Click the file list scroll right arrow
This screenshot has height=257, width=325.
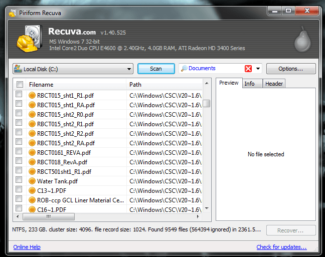click(x=198, y=216)
